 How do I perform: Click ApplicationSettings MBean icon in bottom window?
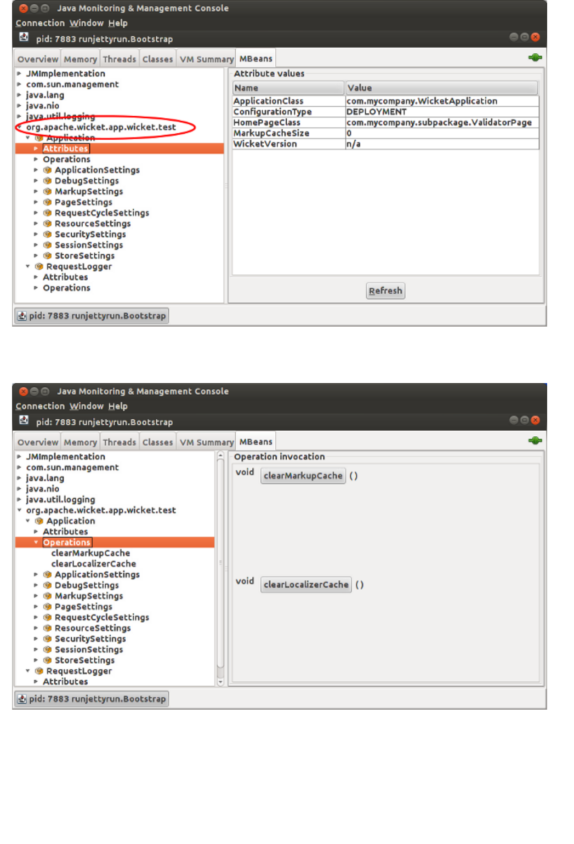pos(48,574)
